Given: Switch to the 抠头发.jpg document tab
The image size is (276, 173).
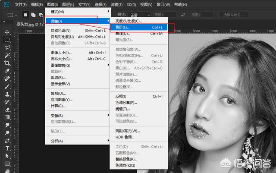Looking at the screenshot, I should (30, 24).
